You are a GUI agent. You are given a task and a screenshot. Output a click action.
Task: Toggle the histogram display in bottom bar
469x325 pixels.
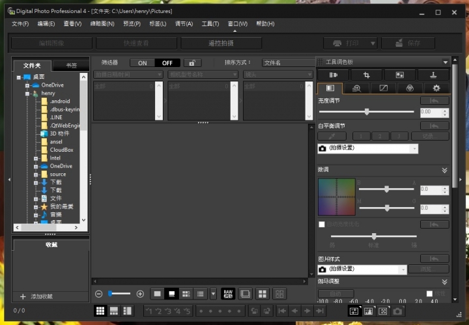tap(369, 311)
